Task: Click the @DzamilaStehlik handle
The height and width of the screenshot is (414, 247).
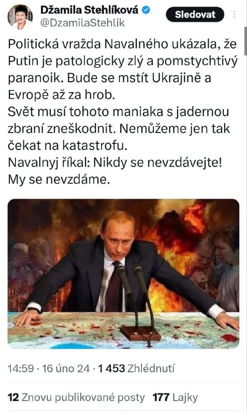Action: 82,23
